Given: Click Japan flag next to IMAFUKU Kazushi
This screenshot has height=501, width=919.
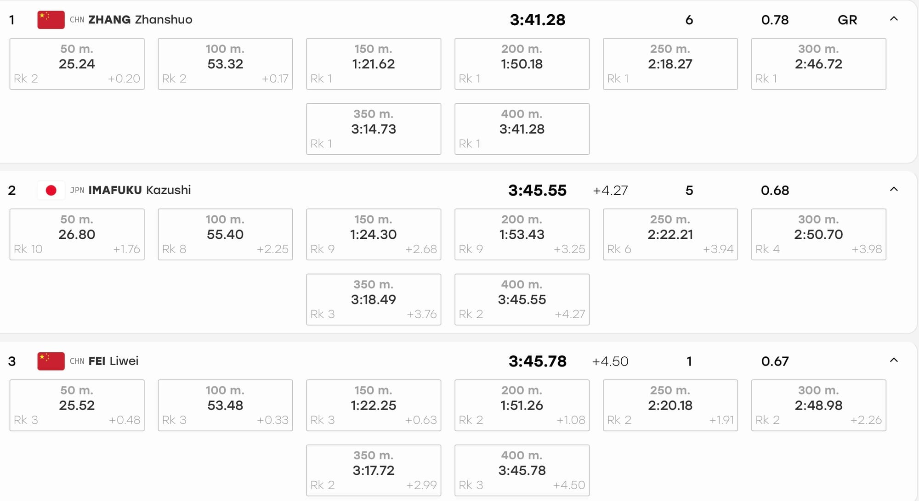Looking at the screenshot, I should [x=51, y=190].
